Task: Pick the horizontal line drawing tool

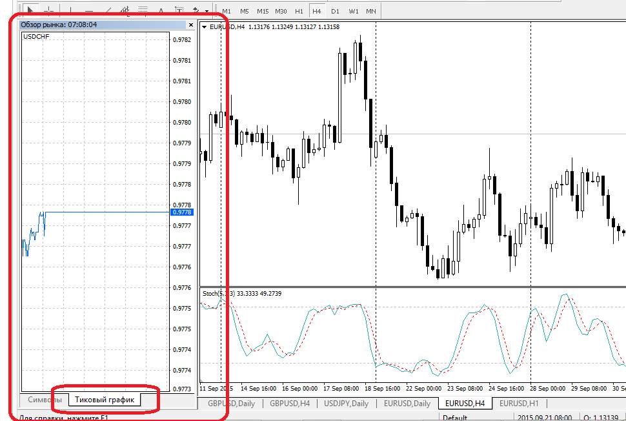Action: [89, 10]
